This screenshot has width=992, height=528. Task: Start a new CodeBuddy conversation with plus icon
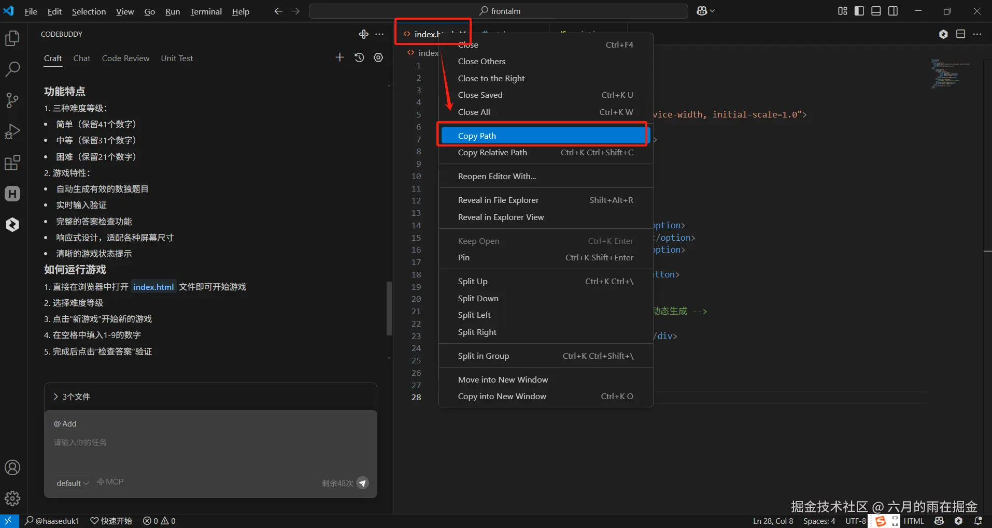pyautogui.click(x=340, y=57)
